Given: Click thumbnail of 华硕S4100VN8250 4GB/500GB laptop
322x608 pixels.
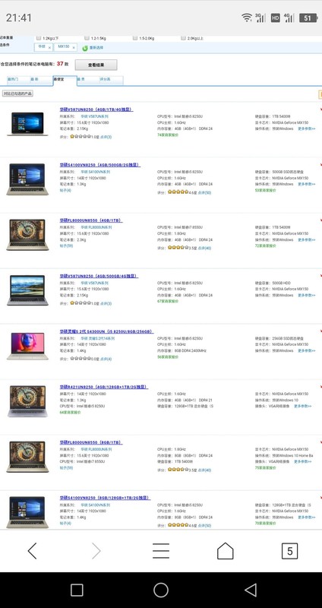Looking at the screenshot, I should tap(27, 179).
